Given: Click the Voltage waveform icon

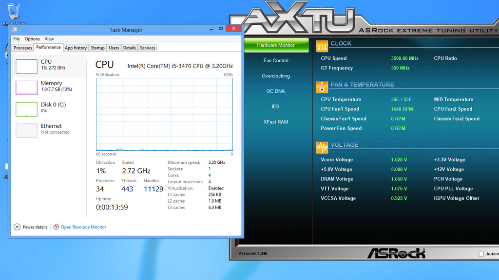Looking at the screenshot, I should pyautogui.click(x=322, y=147).
